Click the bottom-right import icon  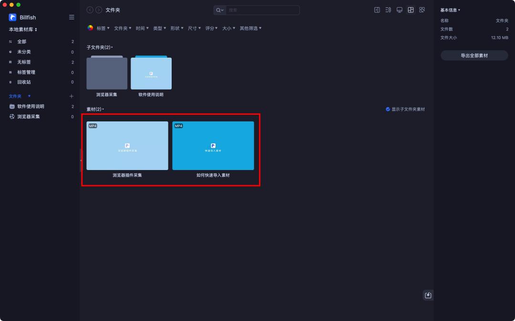pyautogui.click(x=428, y=295)
